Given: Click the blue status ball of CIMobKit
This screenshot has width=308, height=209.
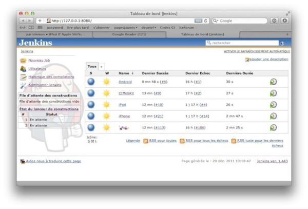Looking at the screenshot, I should (91, 93).
